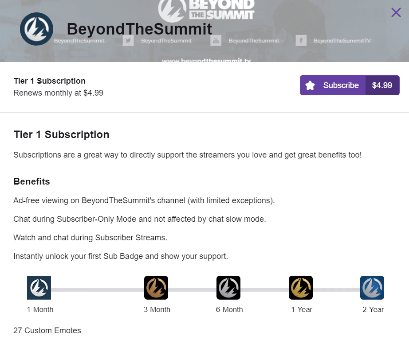Click the '1-Year' badge label

302,309
